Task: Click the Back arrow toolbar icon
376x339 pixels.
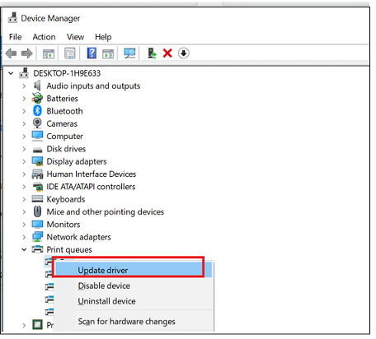Action: click(11, 53)
